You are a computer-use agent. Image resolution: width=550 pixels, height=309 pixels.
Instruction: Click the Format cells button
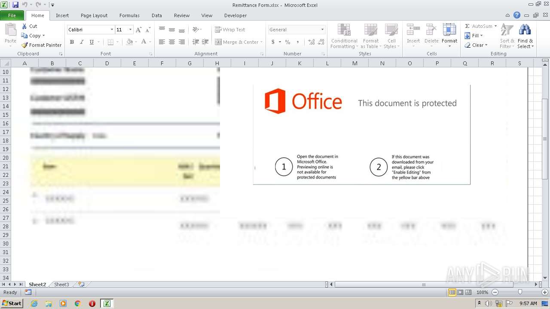pyautogui.click(x=449, y=36)
